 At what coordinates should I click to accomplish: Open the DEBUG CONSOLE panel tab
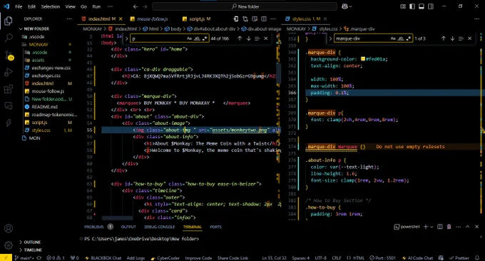(160, 227)
